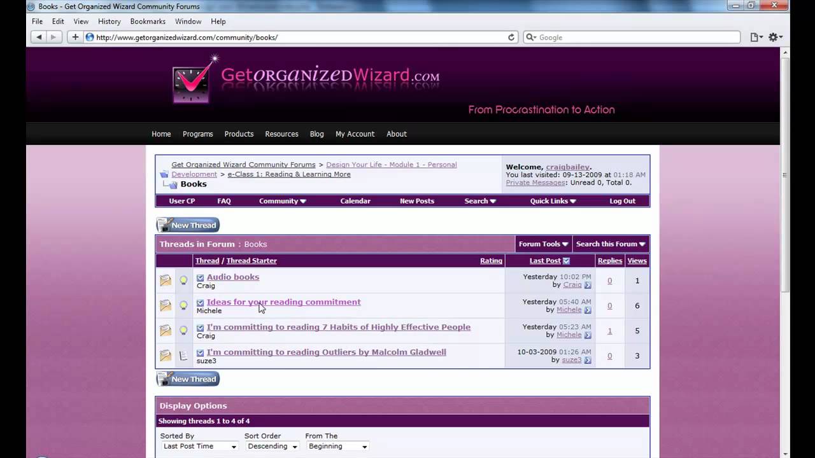
Task: Click the top New Thread button
Action: click(x=188, y=225)
